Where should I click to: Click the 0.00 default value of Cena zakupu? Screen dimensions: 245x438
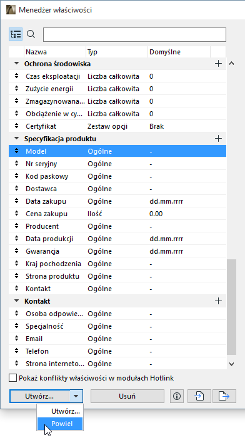pyautogui.click(x=156, y=214)
